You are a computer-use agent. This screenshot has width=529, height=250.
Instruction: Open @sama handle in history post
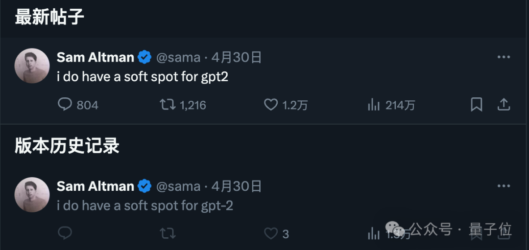[x=178, y=186]
